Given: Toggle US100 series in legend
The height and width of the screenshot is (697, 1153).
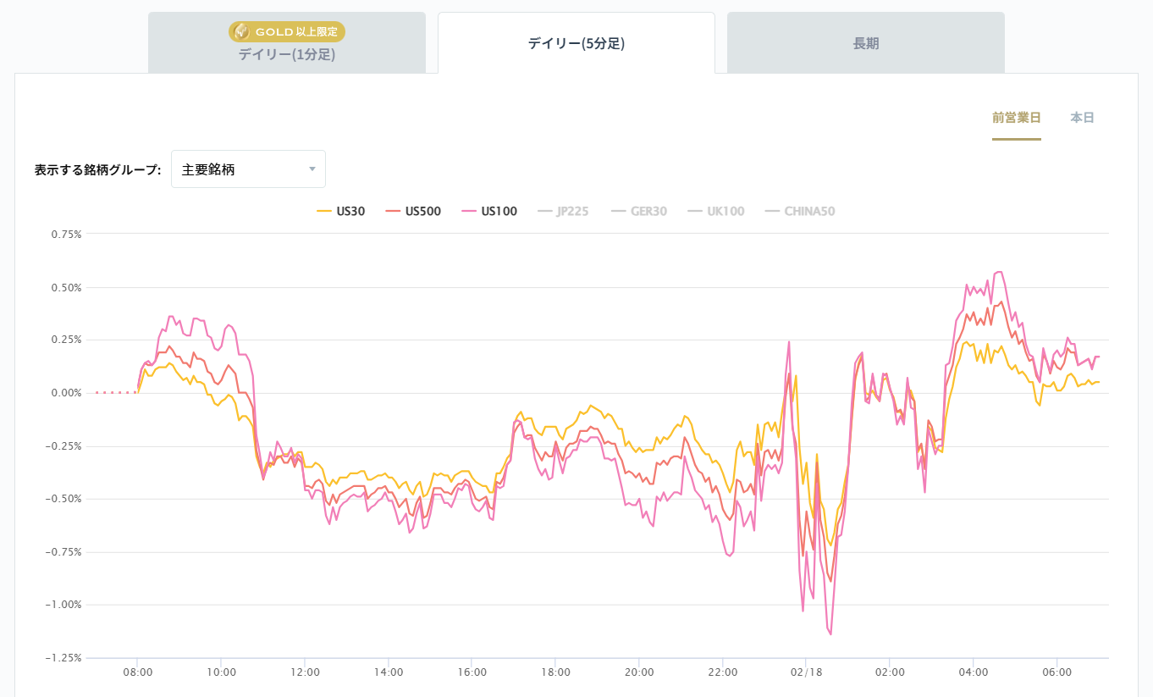Looking at the screenshot, I should coord(489,212).
